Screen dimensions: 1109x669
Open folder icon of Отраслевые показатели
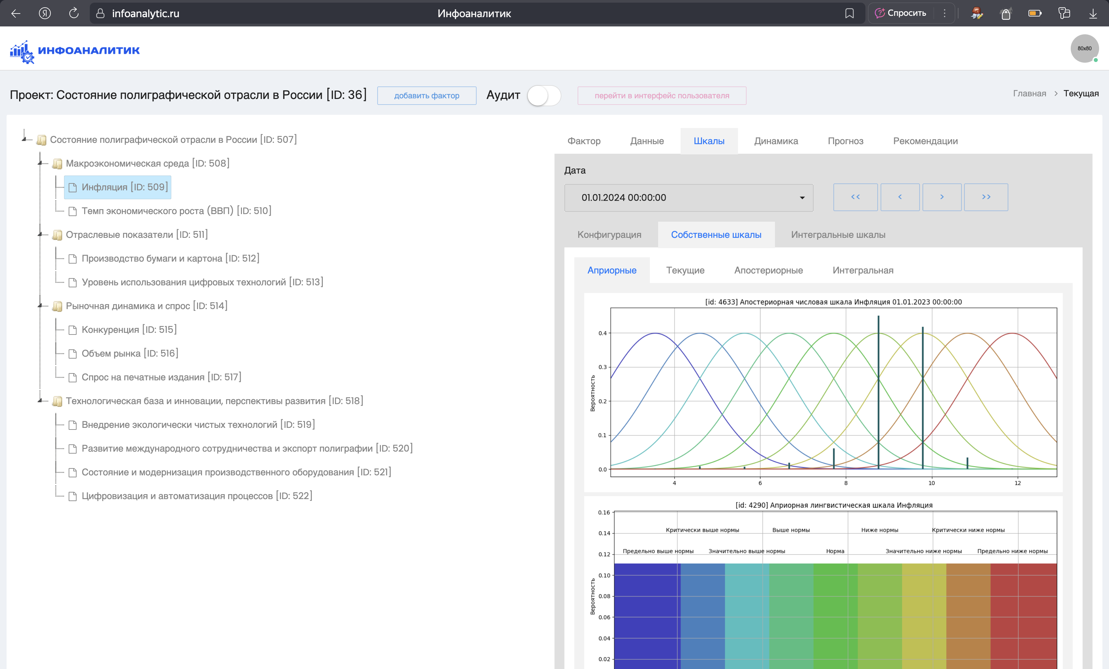(x=57, y=235)
